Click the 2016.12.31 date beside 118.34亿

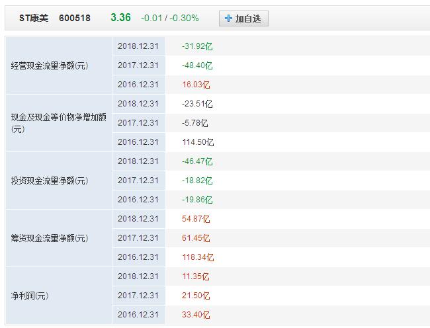click(x=138, y=257)
